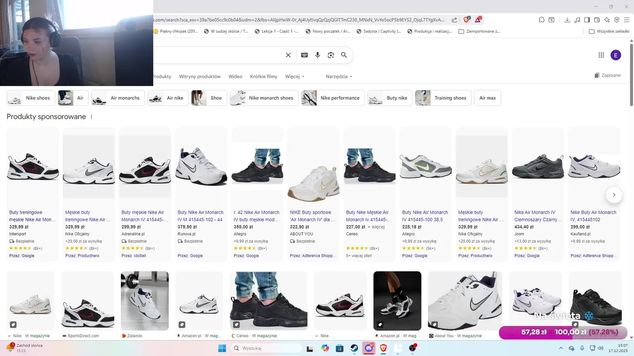Select 'Nike monarch shoes' filter chip

[x=264, y=98]
